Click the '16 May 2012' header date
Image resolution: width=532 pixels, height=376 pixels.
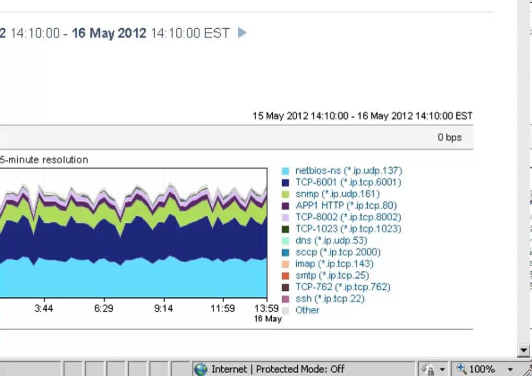[x=109, y=33]
